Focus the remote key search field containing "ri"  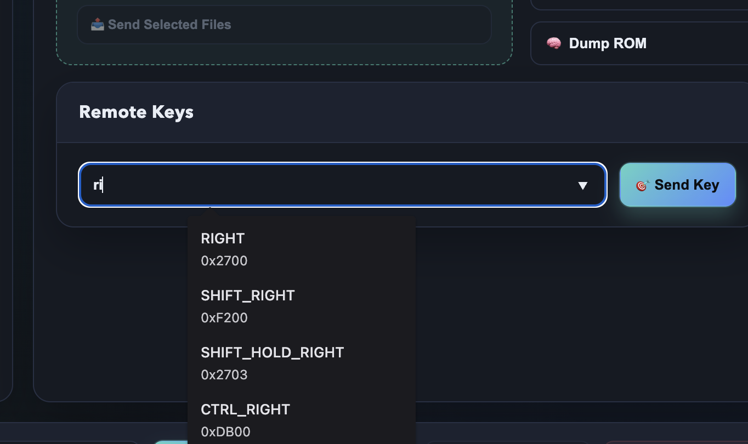tap(329, 185)
